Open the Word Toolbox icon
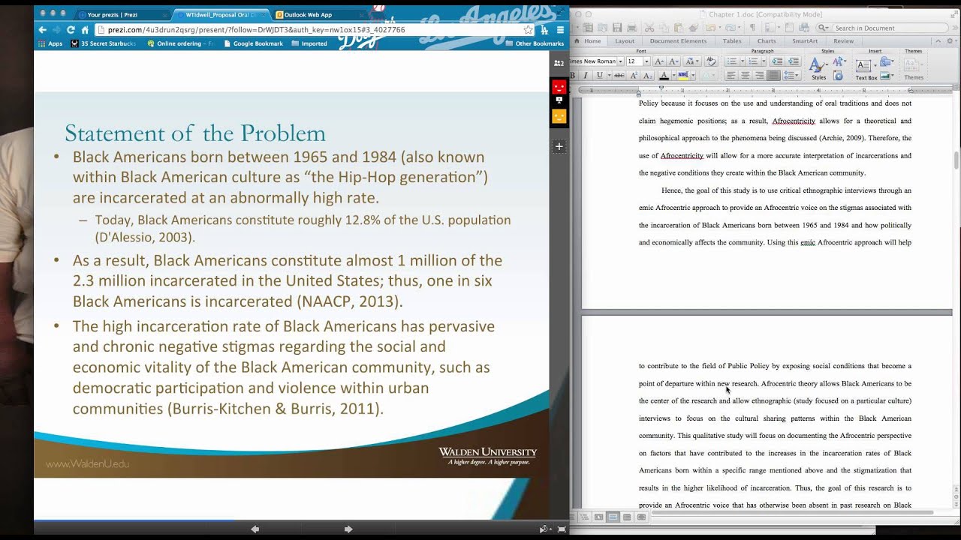 [788, 28]
